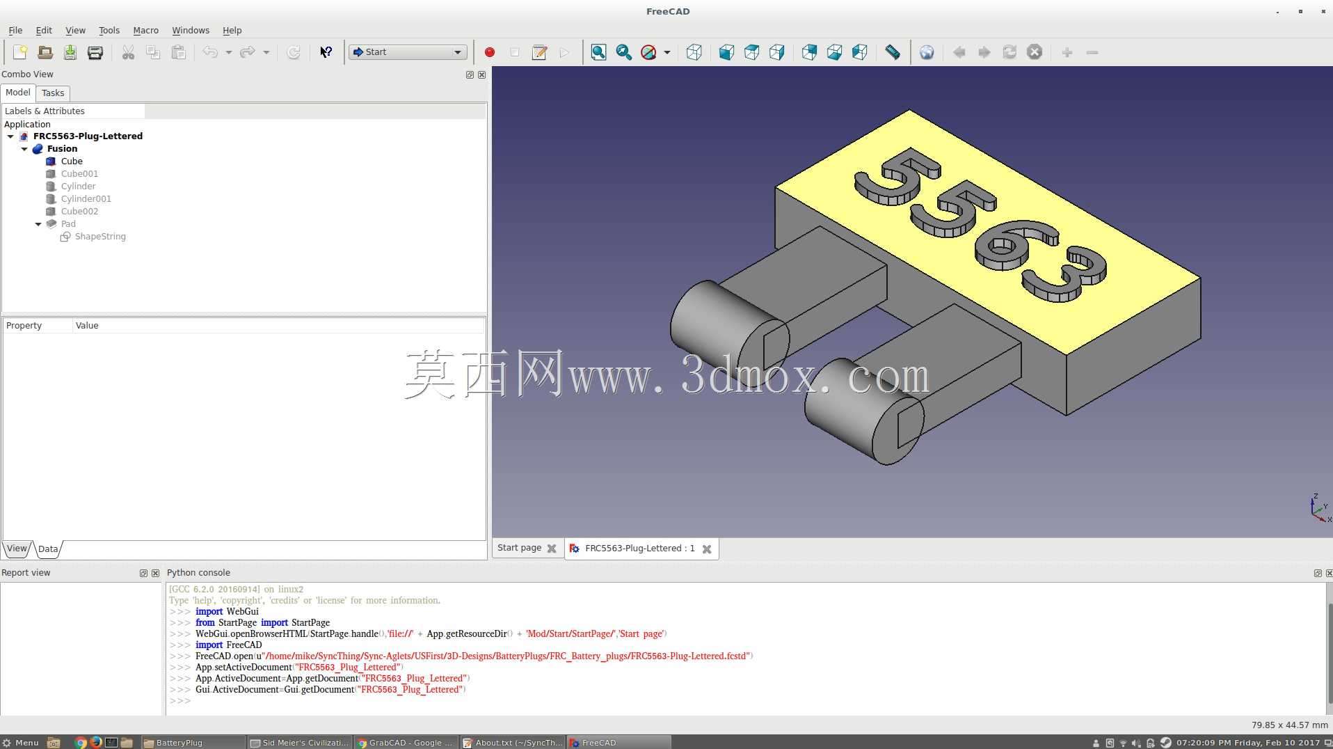Open a file using the folder icon
The height and width of the screenshot is (749, 1333).
point(45,52)
